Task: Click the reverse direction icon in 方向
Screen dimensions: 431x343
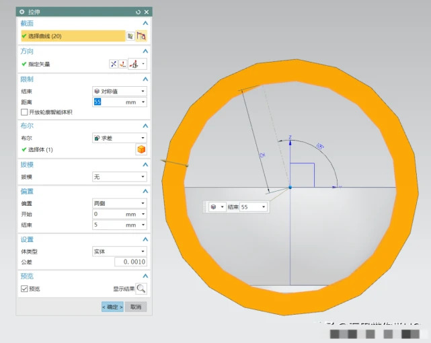Action: click(x=113, y=64)
